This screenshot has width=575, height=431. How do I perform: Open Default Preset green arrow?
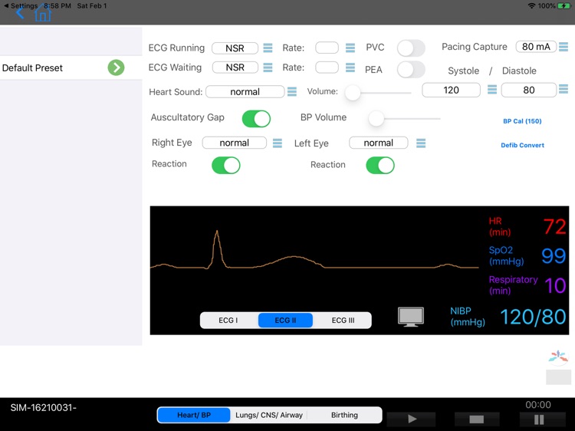tap(116, 67)
